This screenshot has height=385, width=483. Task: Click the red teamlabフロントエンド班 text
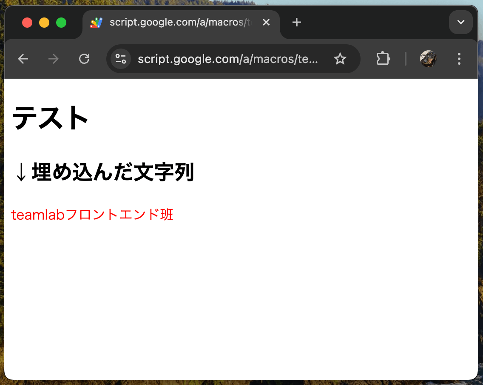(x=92, y=215)
